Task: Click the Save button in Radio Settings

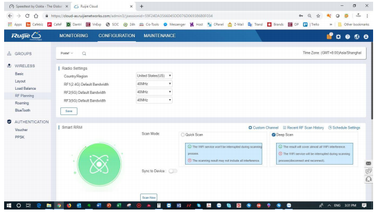Action: (69, 112)
